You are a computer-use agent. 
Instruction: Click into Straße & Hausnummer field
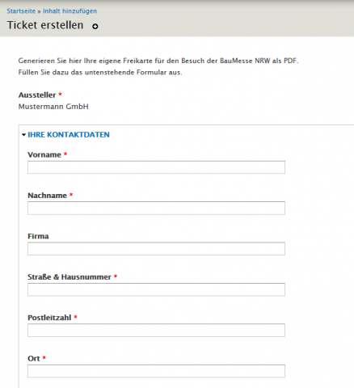[156, 289]
